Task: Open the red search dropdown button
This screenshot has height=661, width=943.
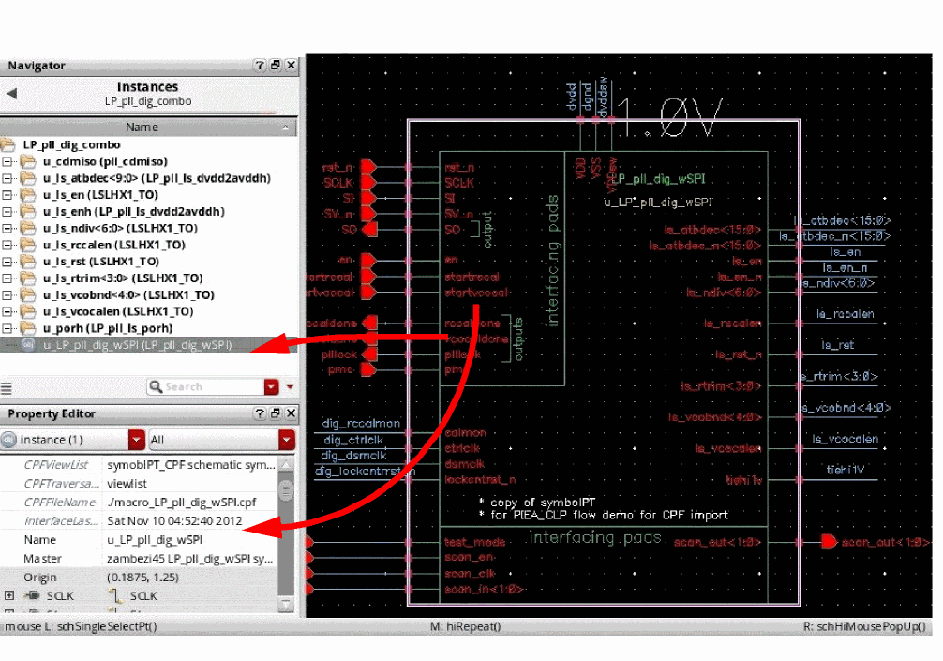Action: tap(271, 386)
